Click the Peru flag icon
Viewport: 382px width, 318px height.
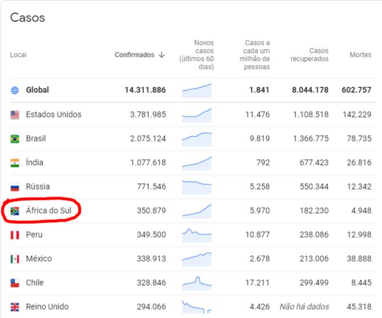[x=15, y=234]
